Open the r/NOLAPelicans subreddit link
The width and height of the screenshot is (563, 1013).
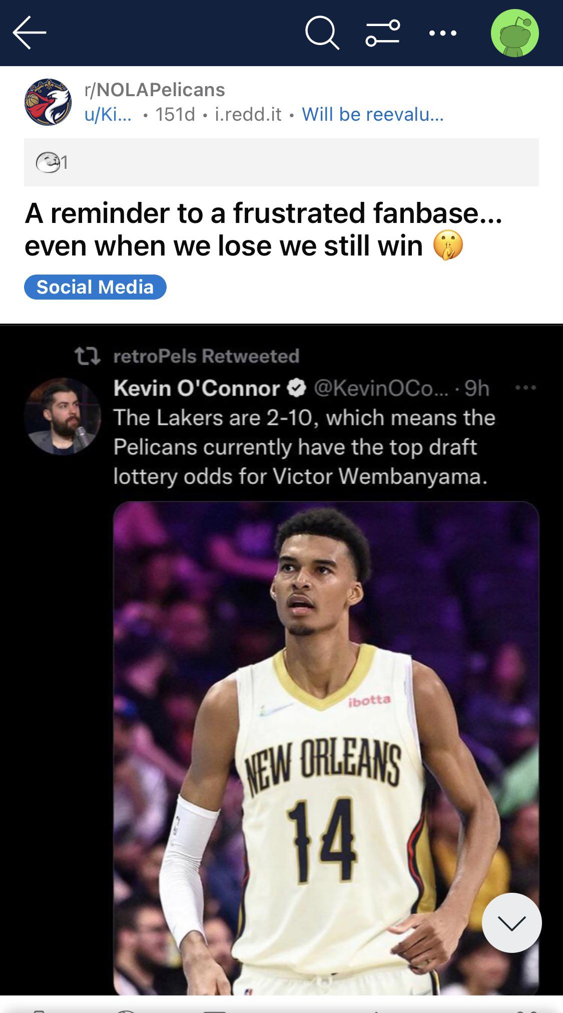click(x=155, y=90)
